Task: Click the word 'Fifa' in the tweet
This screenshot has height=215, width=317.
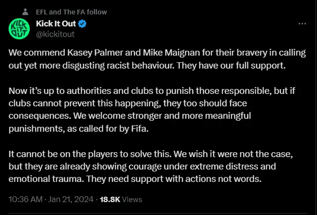Action: pos(140,129)
